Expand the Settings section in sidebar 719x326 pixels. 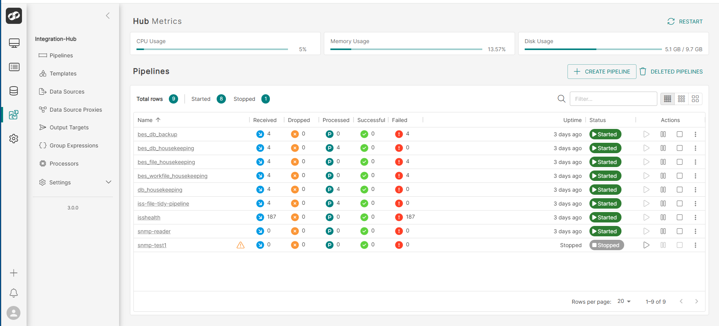click(108, 182)
